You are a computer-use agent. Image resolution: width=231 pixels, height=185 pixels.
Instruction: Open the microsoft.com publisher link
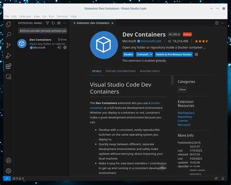coord(151,41)
